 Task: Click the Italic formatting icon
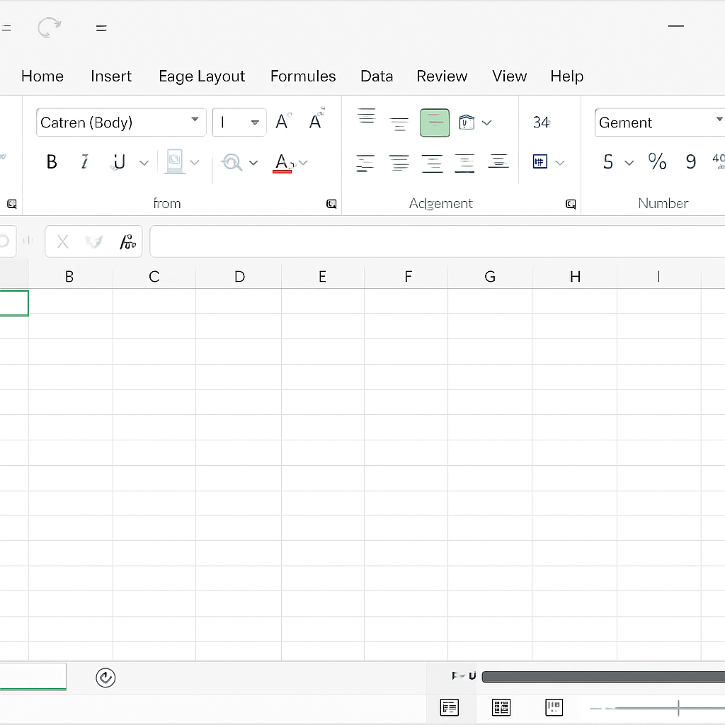(x=85, y=162)
